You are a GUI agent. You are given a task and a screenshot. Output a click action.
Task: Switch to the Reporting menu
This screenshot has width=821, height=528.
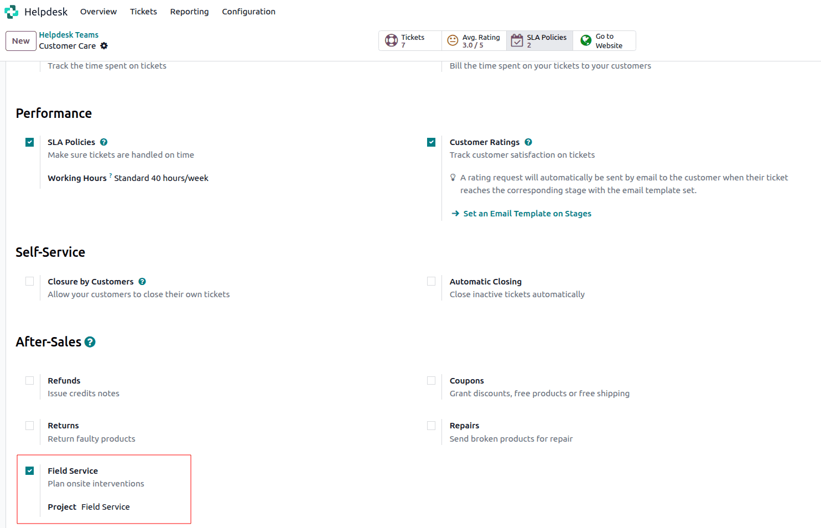pos(189,11)
